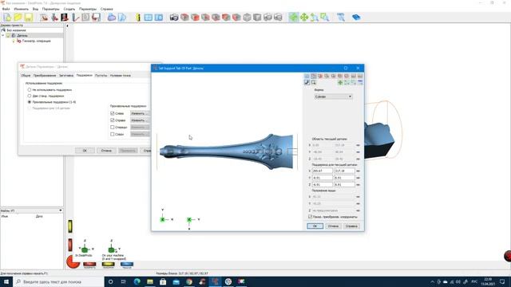Click the Save project floppy icon
Viewport: 511px width, 287px height.
click(29, 18)
